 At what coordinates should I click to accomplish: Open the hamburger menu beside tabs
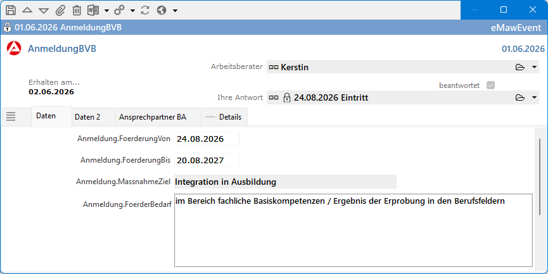tap(11, 116)
